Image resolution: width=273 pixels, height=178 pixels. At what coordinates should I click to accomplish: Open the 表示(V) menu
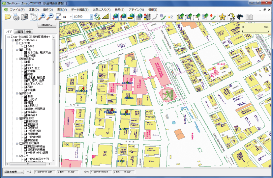[x=62, y=10]
